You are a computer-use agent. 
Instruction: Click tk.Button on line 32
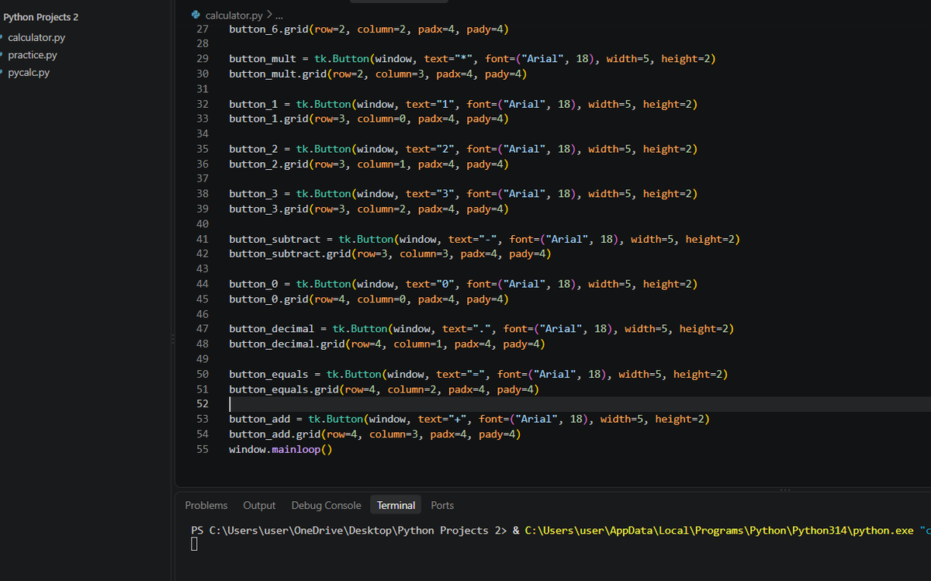(x=323, y=104)
